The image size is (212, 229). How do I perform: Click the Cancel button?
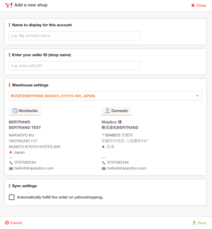[x=13, y=223]
